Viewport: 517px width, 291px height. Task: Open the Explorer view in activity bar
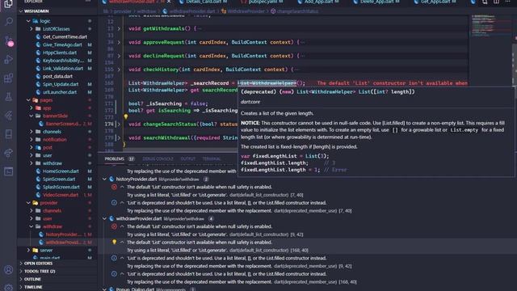point(8,4)
